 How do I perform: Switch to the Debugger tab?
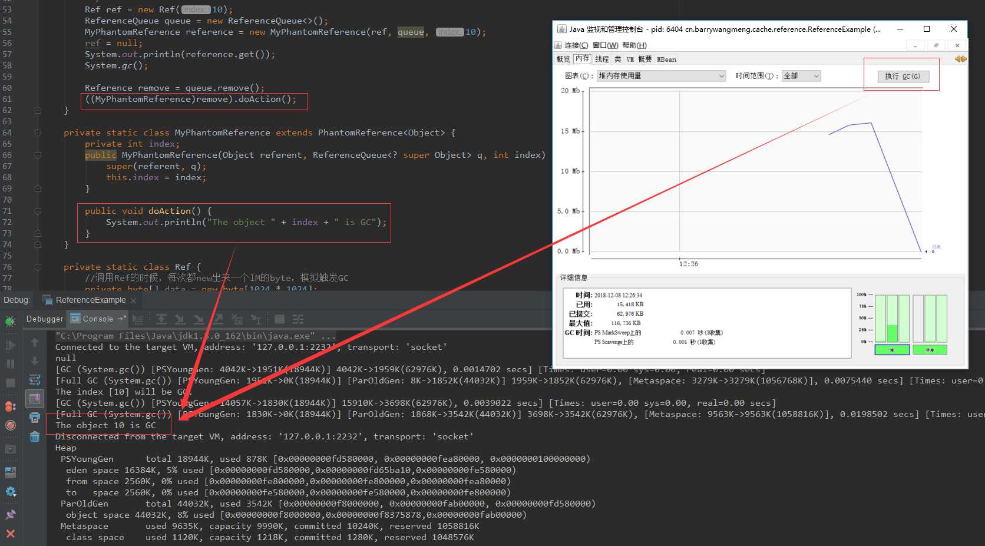coord(45,319)
